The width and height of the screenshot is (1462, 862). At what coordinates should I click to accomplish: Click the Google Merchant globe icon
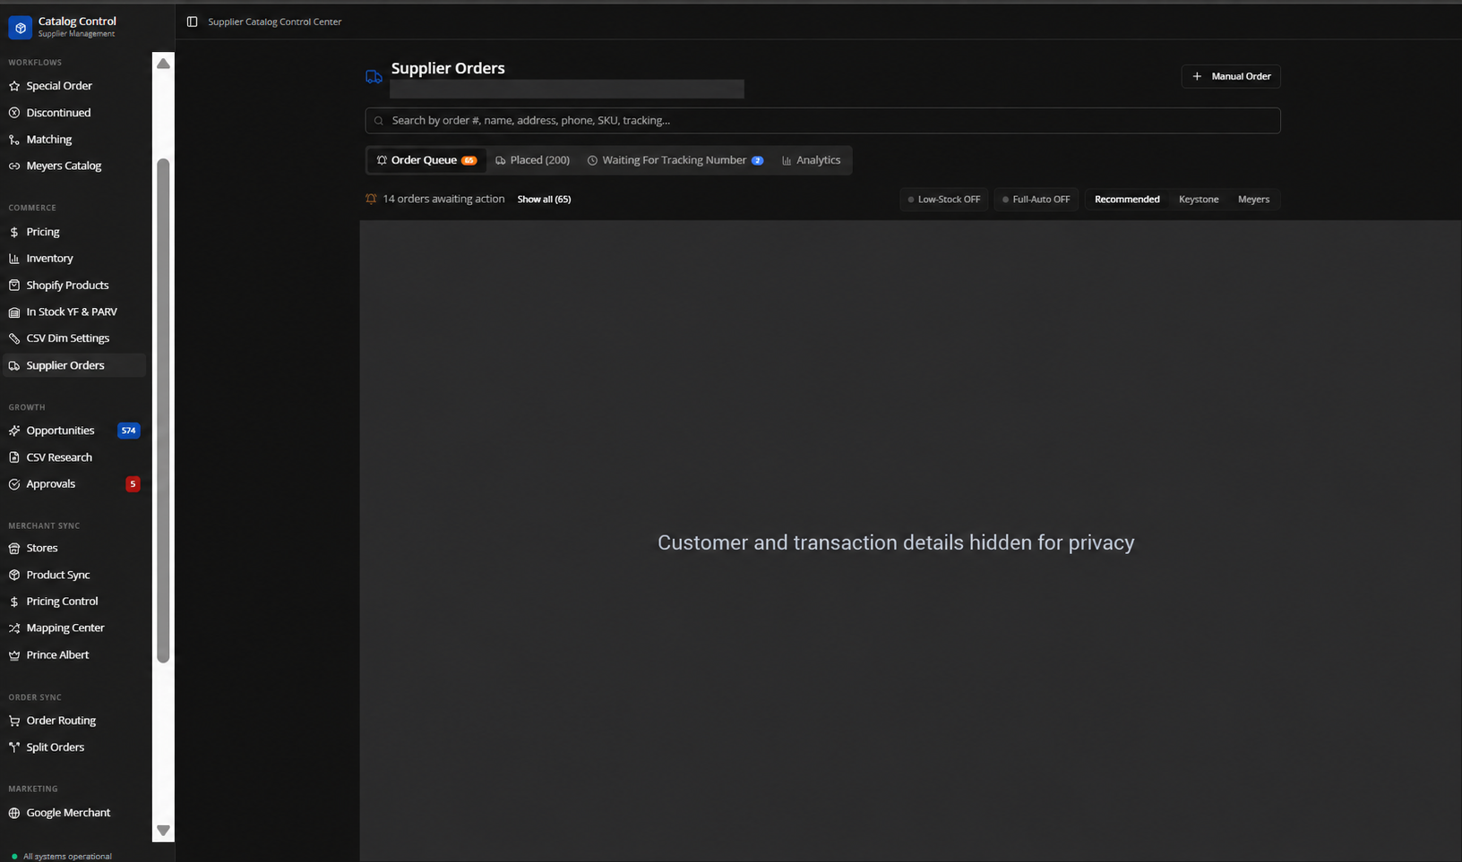tap(14, 813)
